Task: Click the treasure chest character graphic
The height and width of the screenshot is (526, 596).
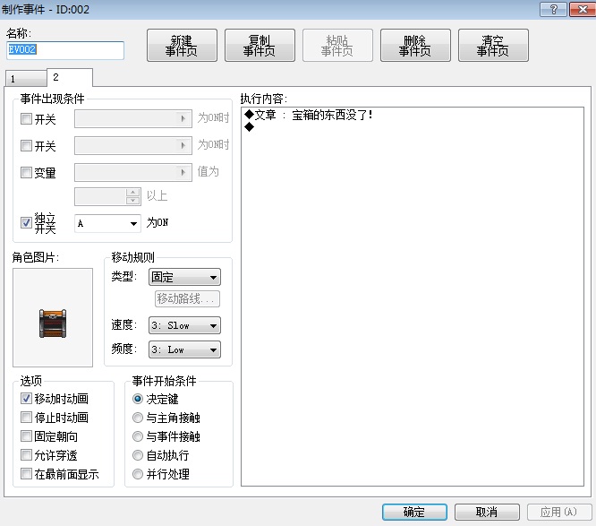Action: tap(53, 323)
